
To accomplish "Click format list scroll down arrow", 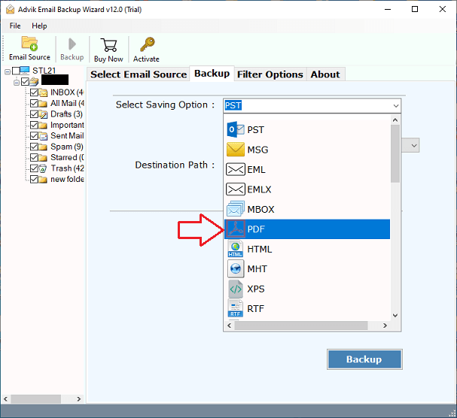I will pyautogui.click(x=395, y=315).
